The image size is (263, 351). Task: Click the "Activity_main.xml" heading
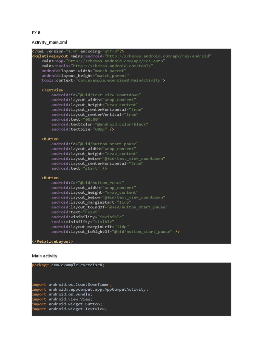point(50,42)
